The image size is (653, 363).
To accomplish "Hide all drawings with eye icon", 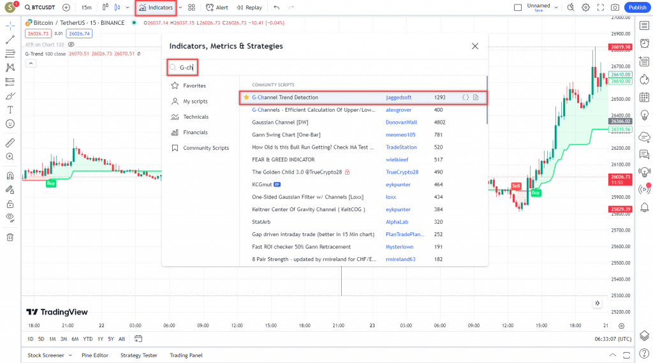I will tap(10, 218).
